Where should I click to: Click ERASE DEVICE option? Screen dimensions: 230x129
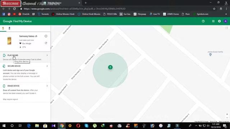(13, 86)
